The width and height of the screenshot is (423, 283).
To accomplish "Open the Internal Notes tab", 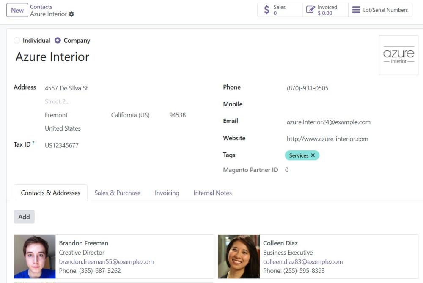I will (213, 193).
